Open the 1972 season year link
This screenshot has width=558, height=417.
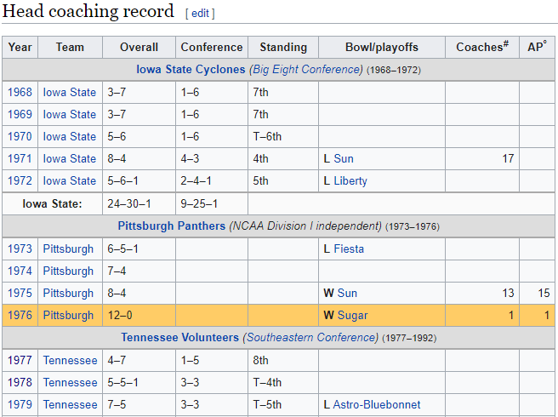tap(20, 180)
